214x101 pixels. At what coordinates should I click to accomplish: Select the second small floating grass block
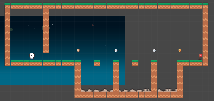pyautogui.click(x=135, y=63)
